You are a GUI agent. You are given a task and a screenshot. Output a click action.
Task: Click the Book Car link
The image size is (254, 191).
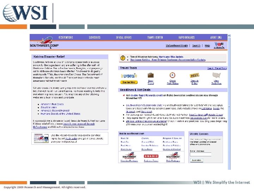(x=125, y=142)
